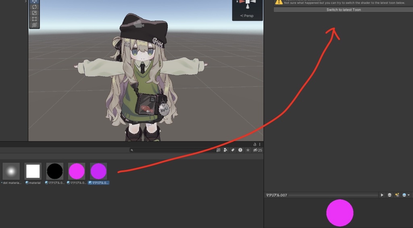Change the preview mesh shape icon

pos(390,195)
